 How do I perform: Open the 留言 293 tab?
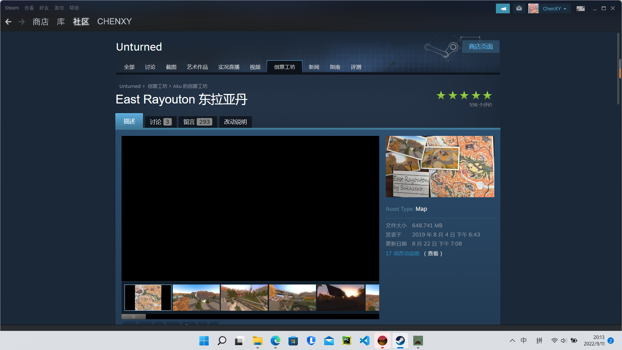198,122
